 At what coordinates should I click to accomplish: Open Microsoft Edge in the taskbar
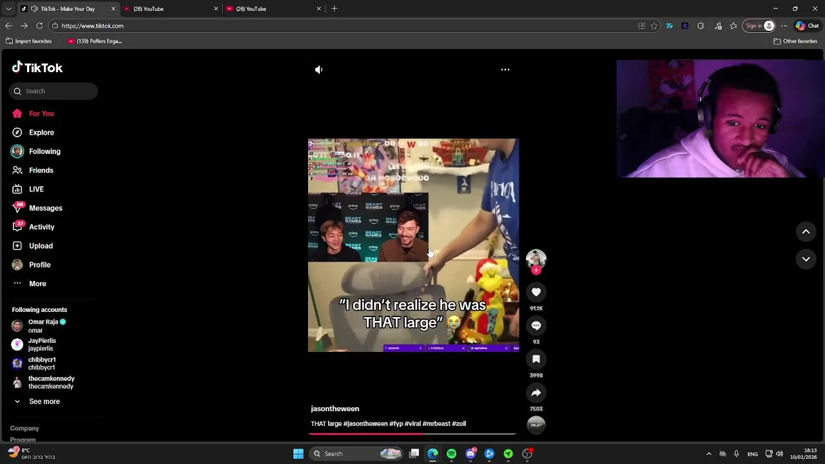tap(432, 454)
